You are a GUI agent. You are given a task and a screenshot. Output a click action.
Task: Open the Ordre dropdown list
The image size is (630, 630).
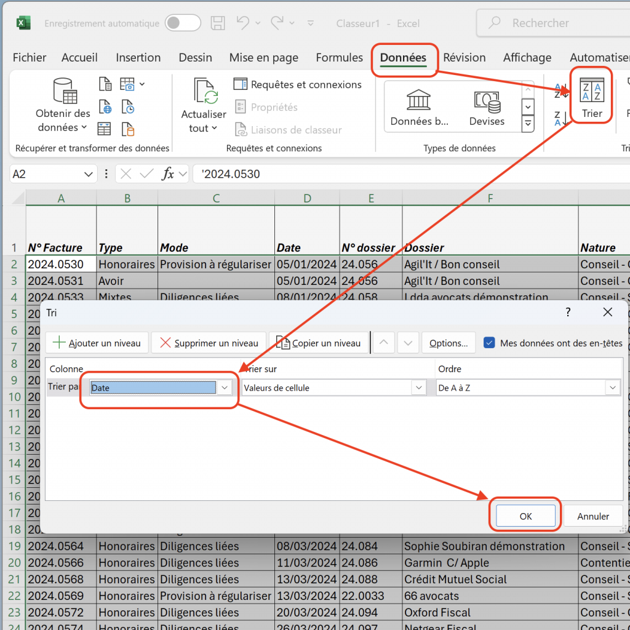(612, 388)
